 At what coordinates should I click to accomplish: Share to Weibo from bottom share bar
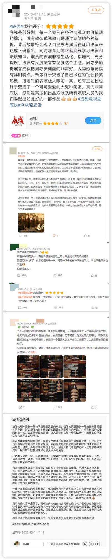(x=91, y=544)
